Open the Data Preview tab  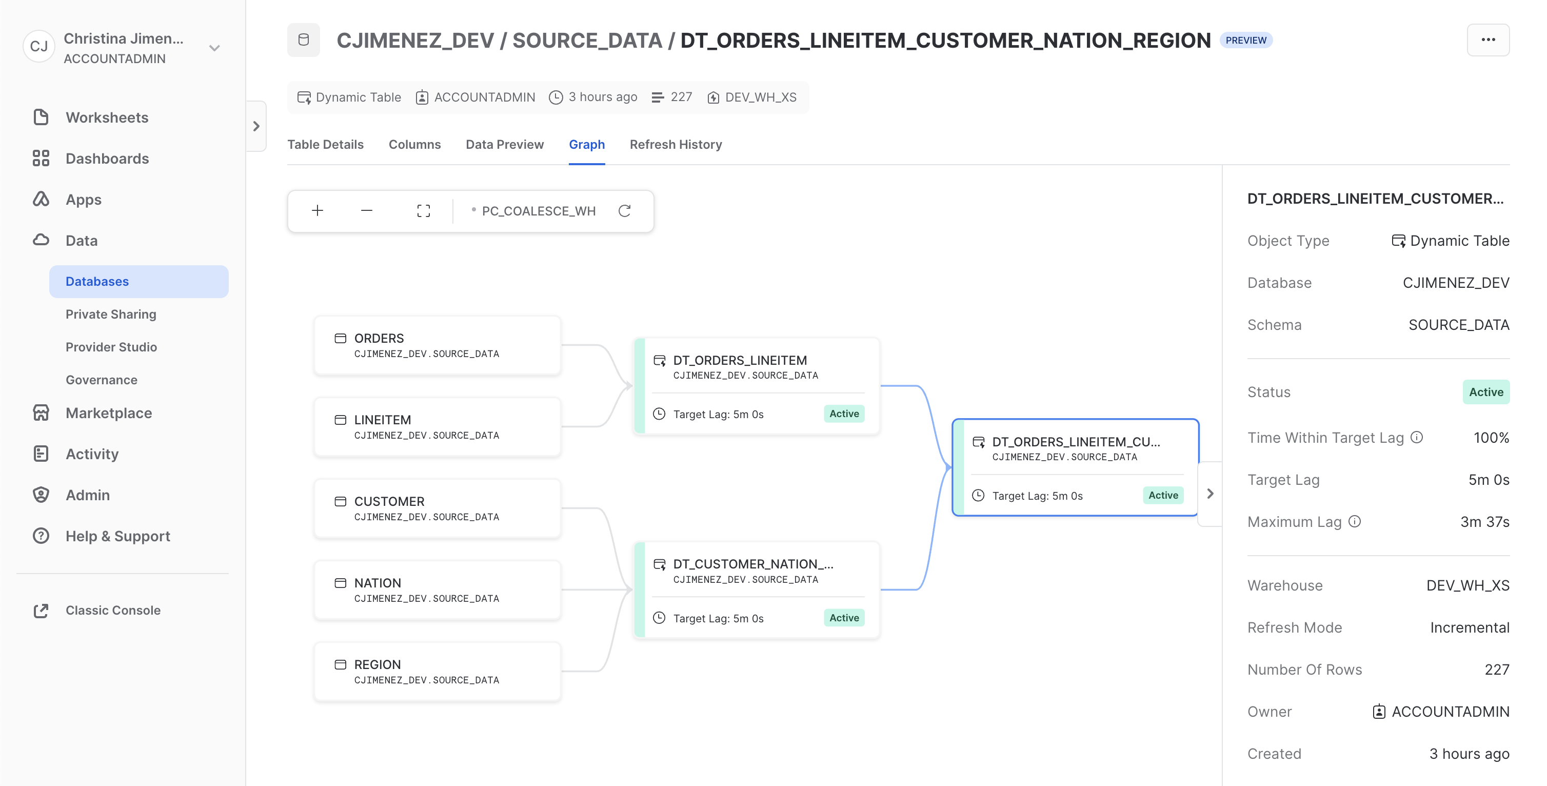(x=504, y=144)
